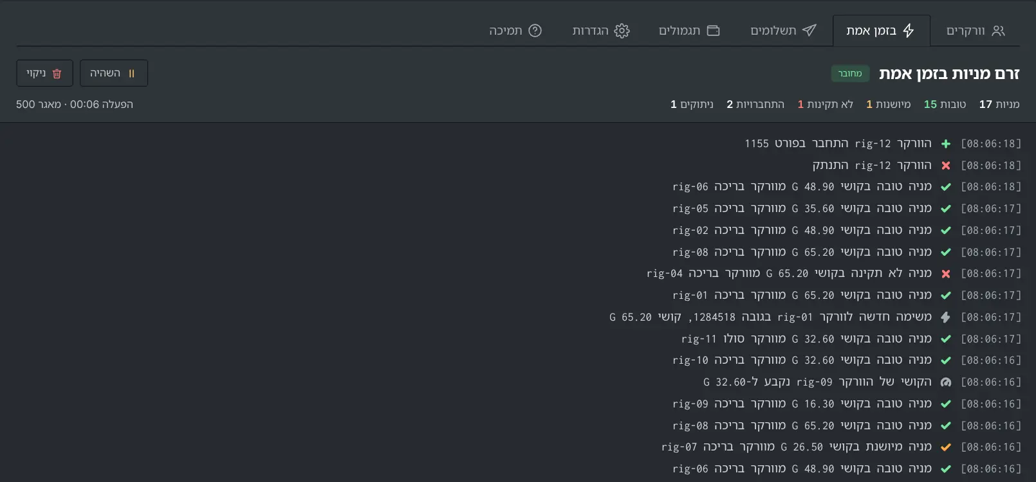Click the new job at height 1284518 message
The height and width of the screenshot is (482, 1036).
pyautogui.click(x=770, y=317)
